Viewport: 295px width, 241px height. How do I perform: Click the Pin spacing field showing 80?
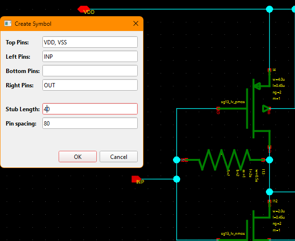click(x=90, y=123)
